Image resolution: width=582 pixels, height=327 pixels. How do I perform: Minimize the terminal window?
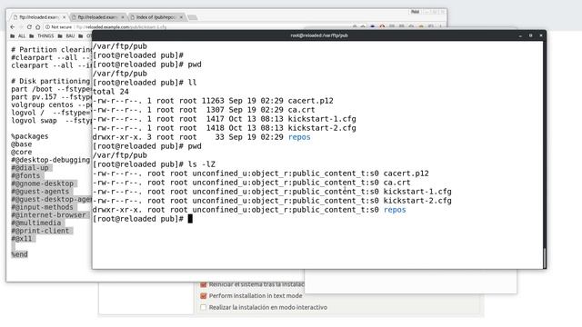(520, 35)
